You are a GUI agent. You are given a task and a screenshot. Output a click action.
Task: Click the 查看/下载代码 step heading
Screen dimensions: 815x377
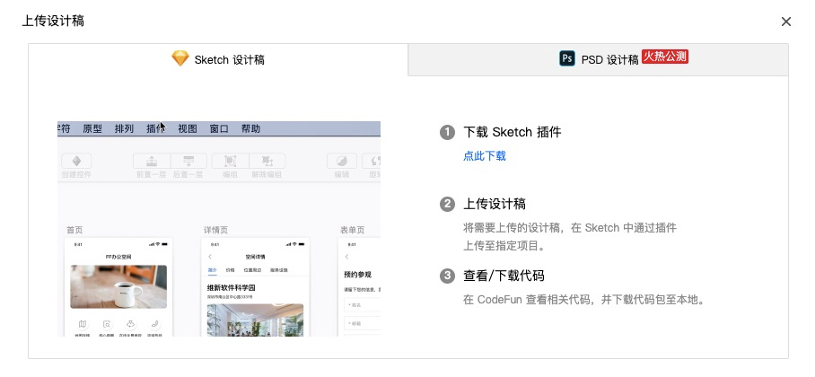[504, 276]
